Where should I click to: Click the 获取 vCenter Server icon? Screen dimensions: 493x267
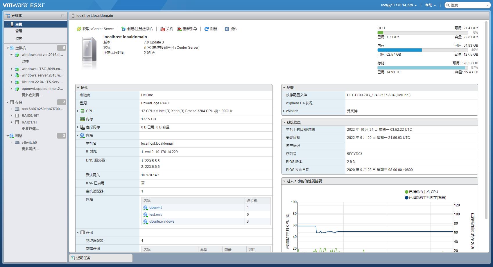point(79,29)
